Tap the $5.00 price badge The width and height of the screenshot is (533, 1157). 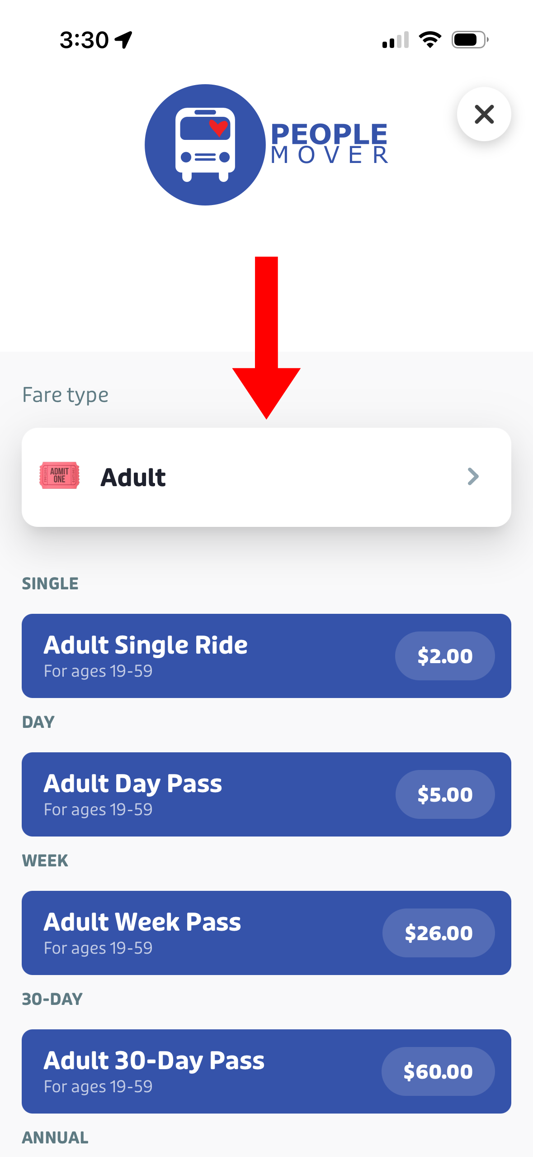click(445, 794)
